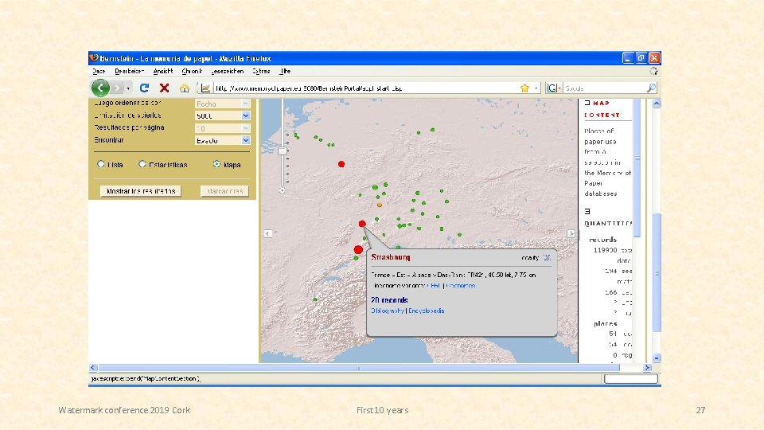The height and width of the screenshot is (430, 764).
Task: Click the grey browser forward arrow
Action: pyautogui.click(x=117, y=88)
